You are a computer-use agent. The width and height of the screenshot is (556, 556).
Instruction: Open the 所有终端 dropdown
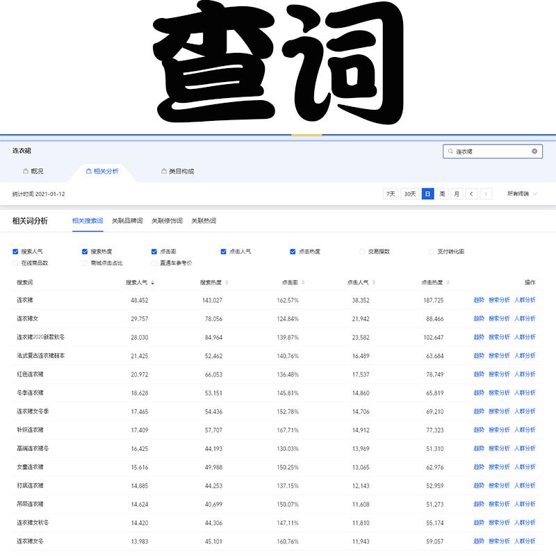pos(522,194)
